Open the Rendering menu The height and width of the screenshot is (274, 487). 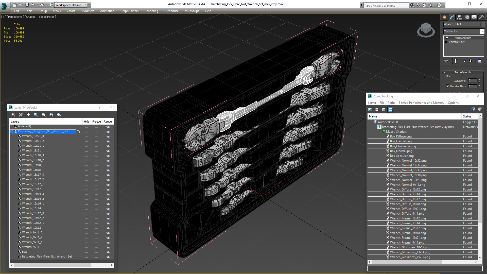[x=151, y=11]
